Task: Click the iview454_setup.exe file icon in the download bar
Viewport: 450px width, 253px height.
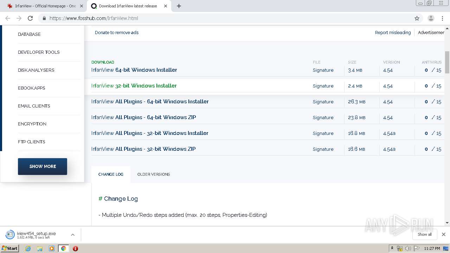Action: [10, 235]
